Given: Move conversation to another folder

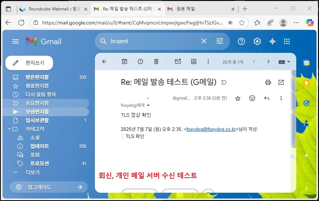Looking at the screenshot, I should pyautogui.click(x=194, y=61).
